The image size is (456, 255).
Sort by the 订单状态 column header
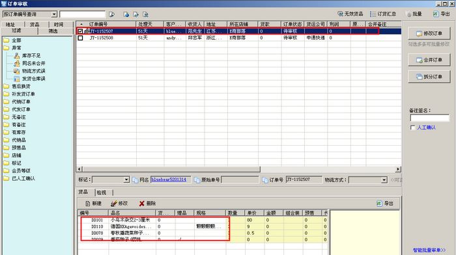292,24
